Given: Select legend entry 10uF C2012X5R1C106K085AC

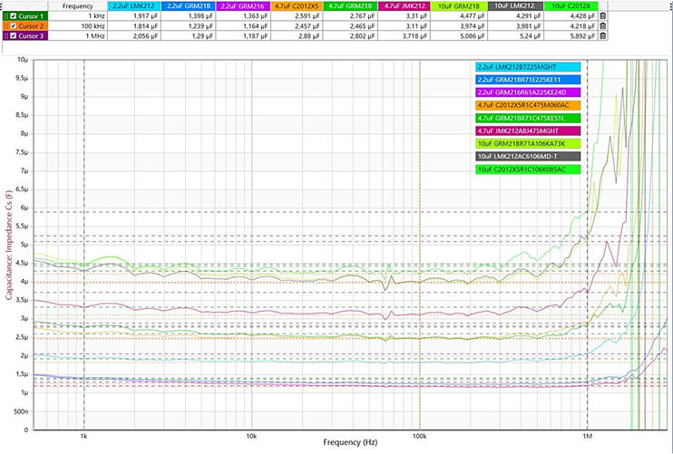Looking at the screenshot, I should [526, 169].
